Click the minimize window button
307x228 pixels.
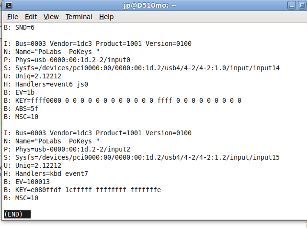(292, 5)
